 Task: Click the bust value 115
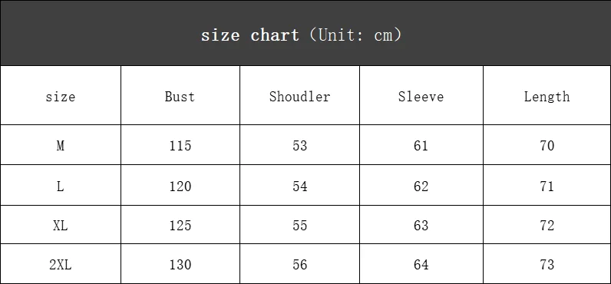click(x=180, y=145)
